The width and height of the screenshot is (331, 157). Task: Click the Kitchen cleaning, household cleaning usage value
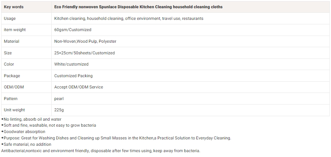point(129,18)
